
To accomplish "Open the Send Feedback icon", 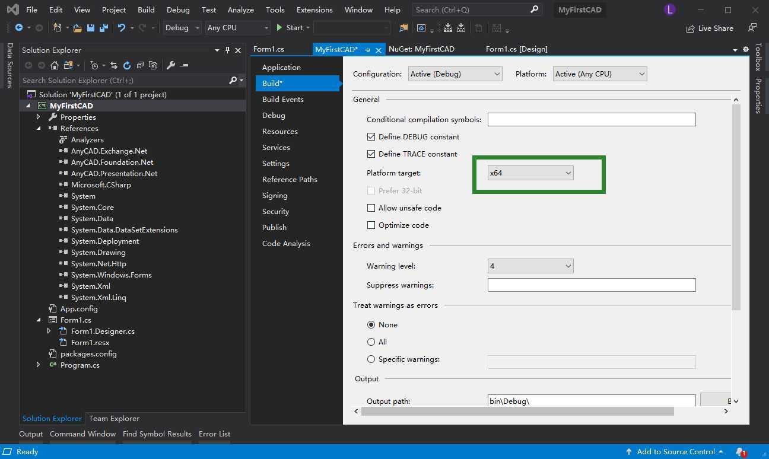I will (752, 28).
